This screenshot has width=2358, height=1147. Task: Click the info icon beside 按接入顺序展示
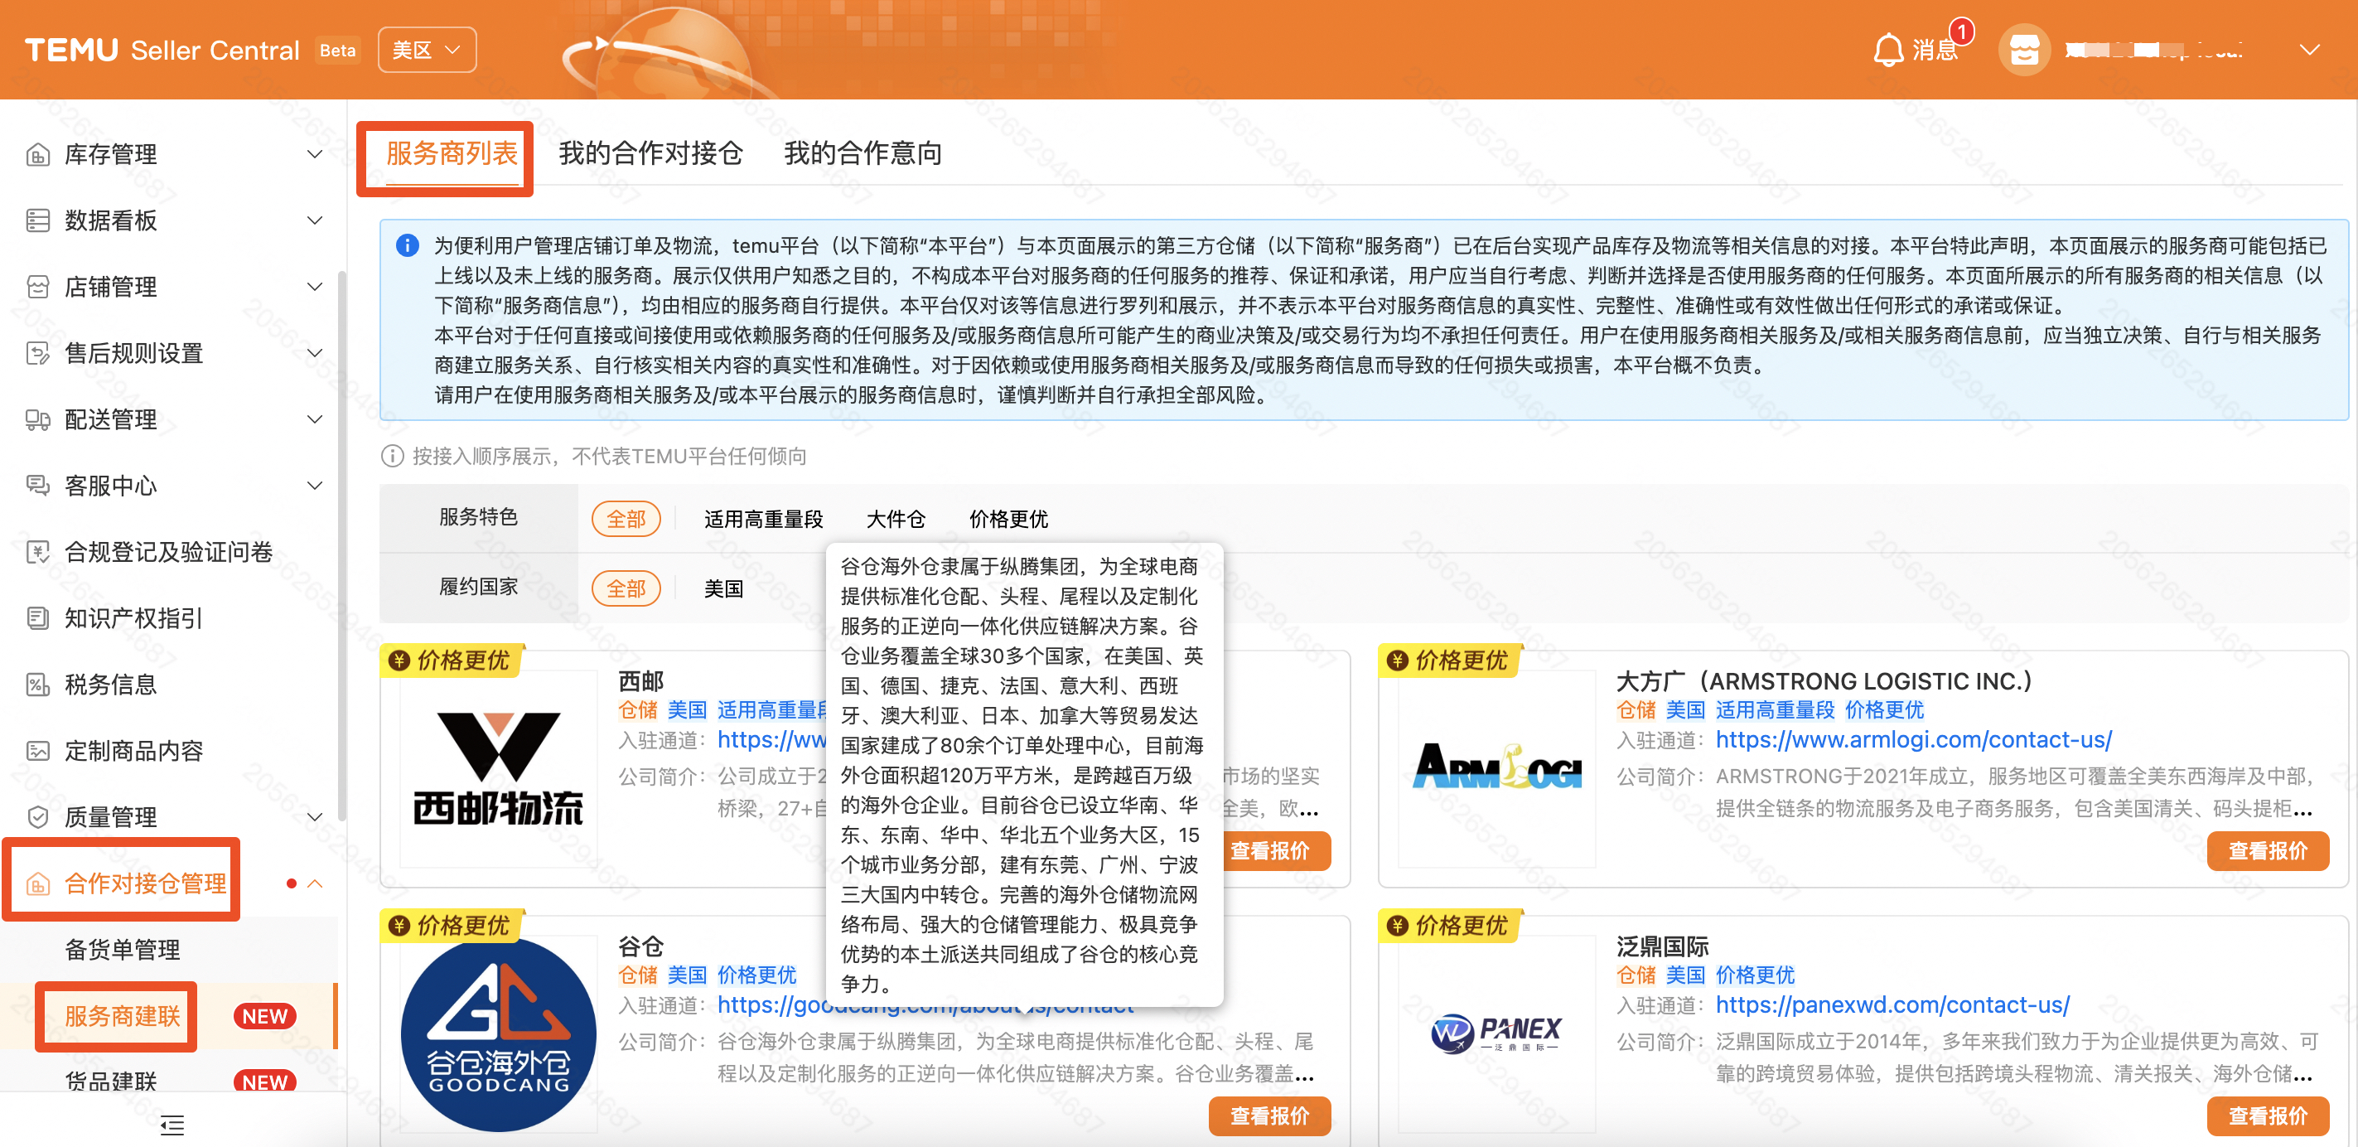[x=392, y=456]
